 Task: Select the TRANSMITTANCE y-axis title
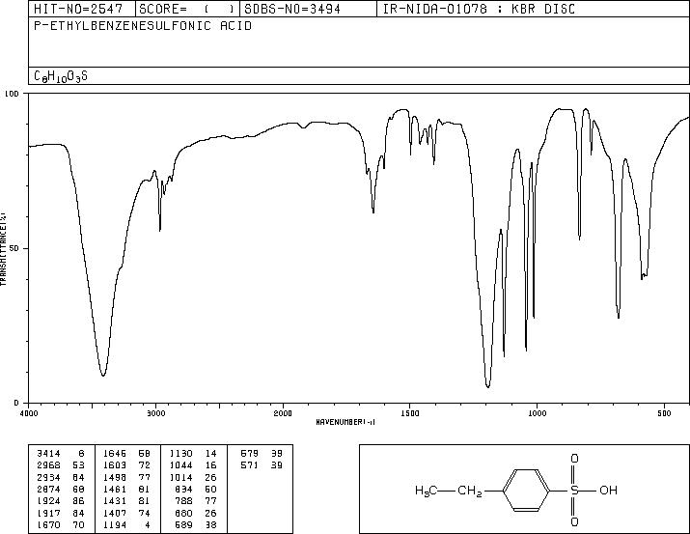point(3,248)
